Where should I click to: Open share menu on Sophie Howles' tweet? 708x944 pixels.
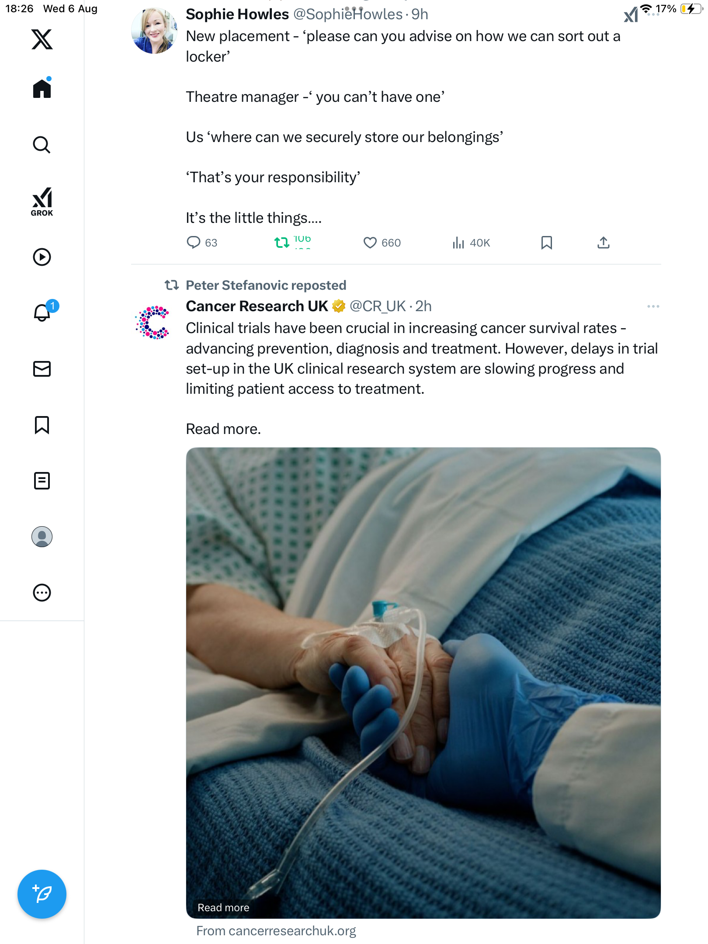click(603, 243)
